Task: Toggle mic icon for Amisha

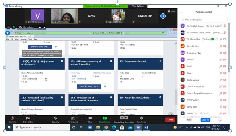Action: (x=221, y=60)
